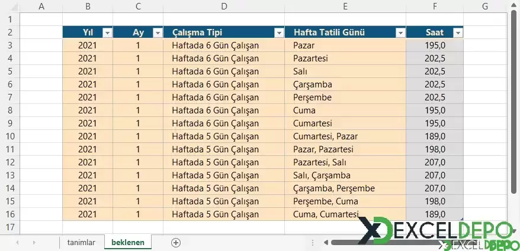Select column A header
Screen dimensions: 520x251
41,6
